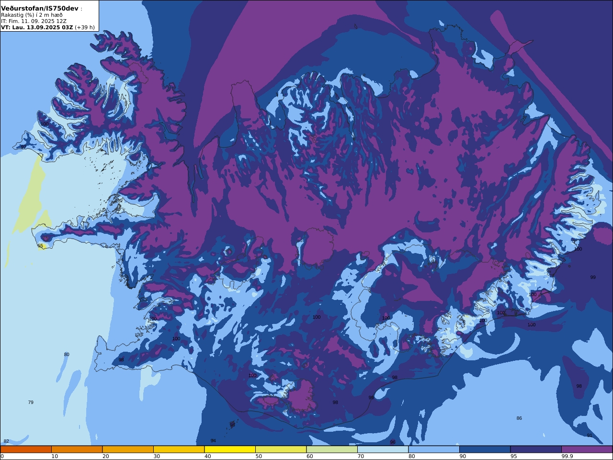Click the legend tick label 50
613x460 pixels.
(x=259, y=456)
